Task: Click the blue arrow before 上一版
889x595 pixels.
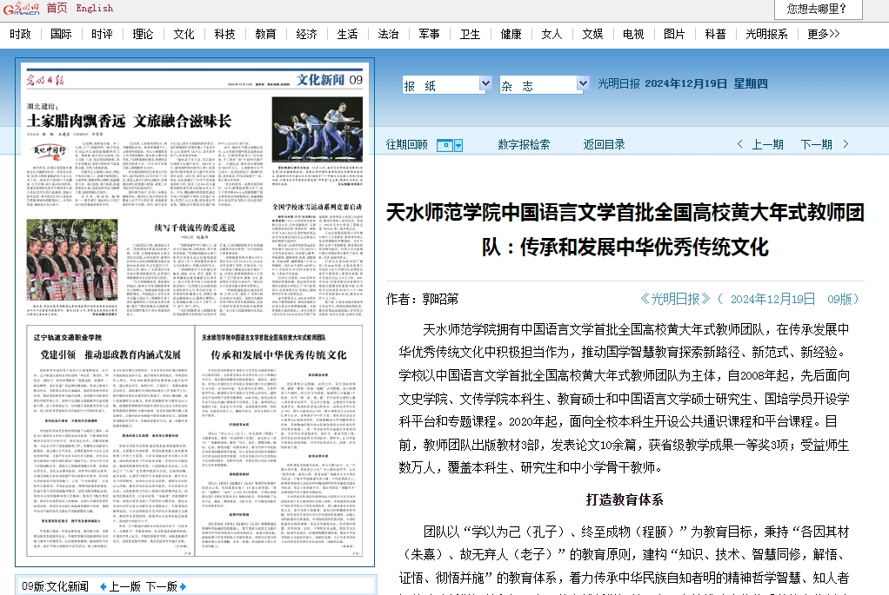Action: 104,586
